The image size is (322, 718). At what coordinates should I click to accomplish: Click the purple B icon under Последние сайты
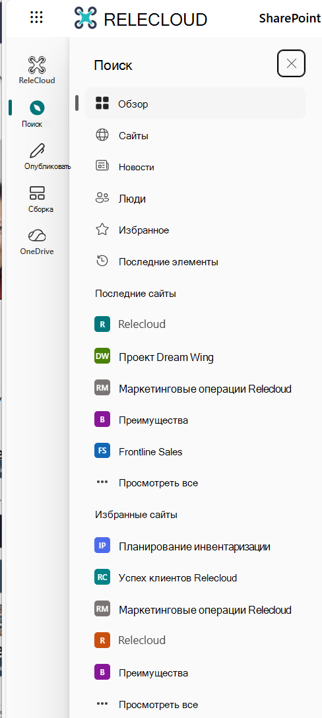(102, 419)
